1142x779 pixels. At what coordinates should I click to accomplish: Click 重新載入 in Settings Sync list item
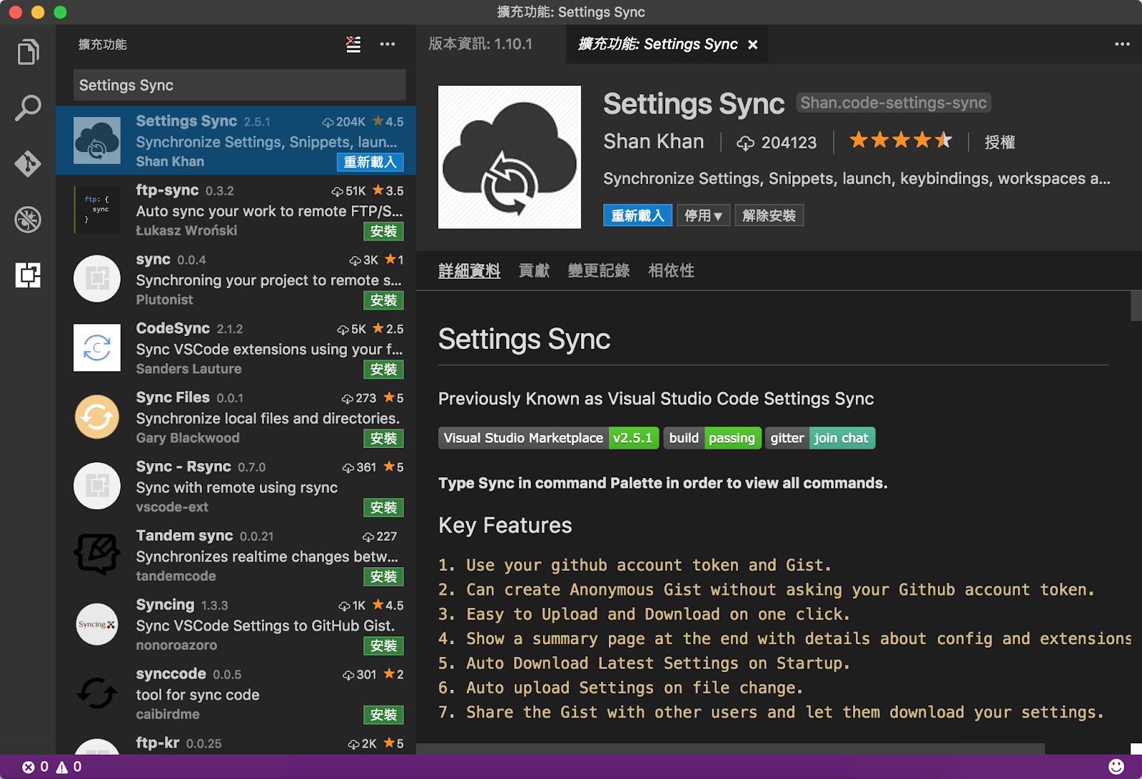(370, 162)
